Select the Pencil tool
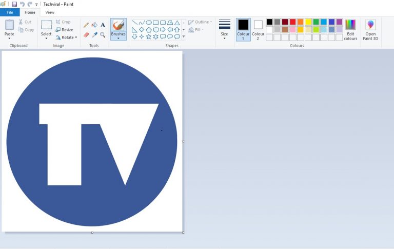The height and width of the screenshot is (249, 394). click(x=86, y=25)
